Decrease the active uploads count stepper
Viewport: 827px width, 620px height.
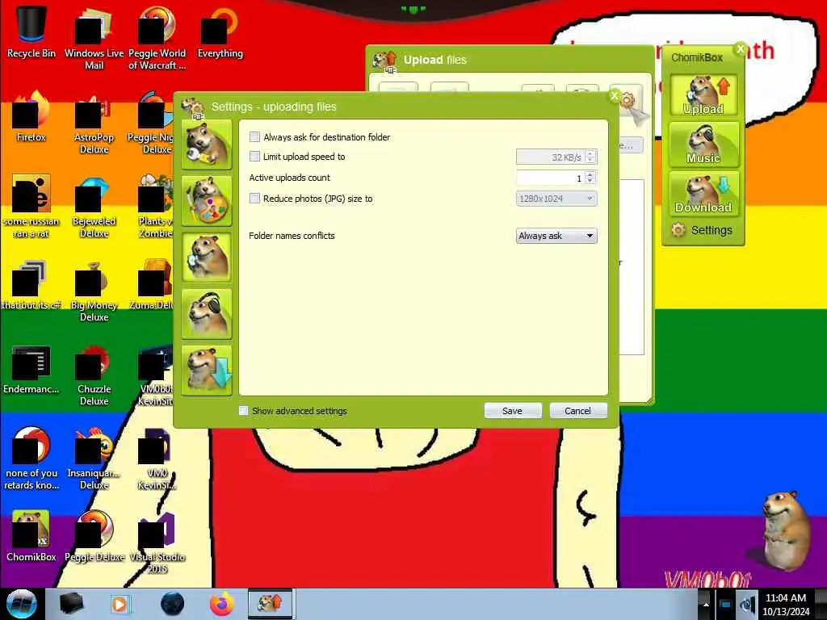click(590, 182)
